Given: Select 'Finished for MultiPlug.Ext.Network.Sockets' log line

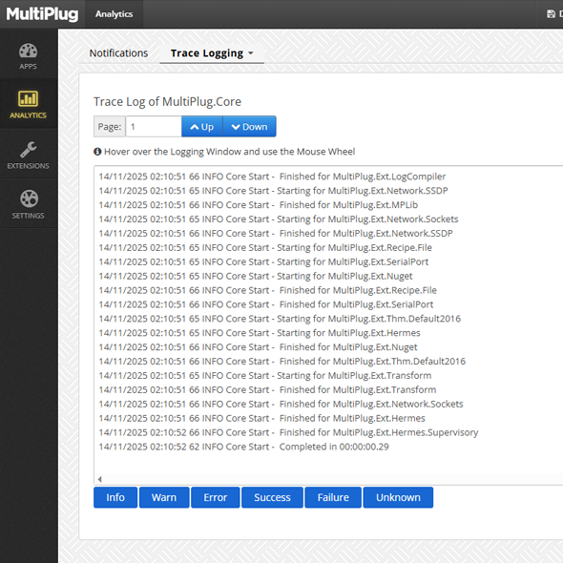Looking at the screenshot, I should 281,404.
